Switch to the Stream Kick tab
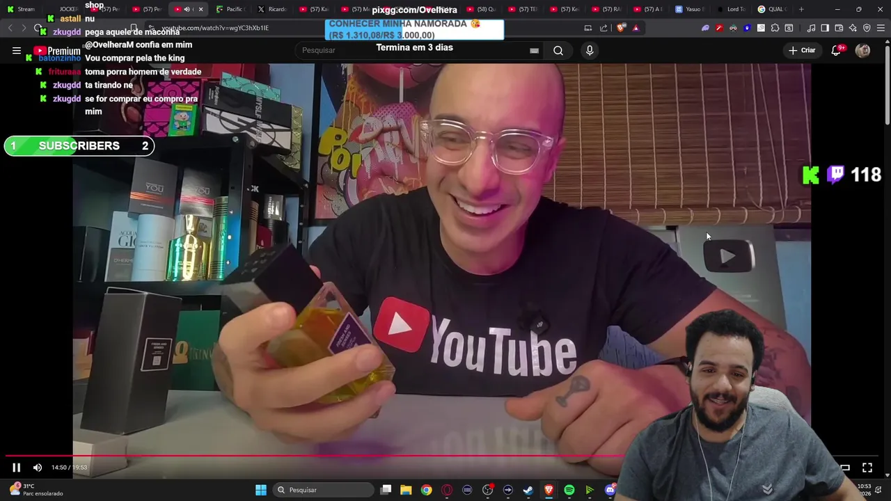 (x=22, y=9)
